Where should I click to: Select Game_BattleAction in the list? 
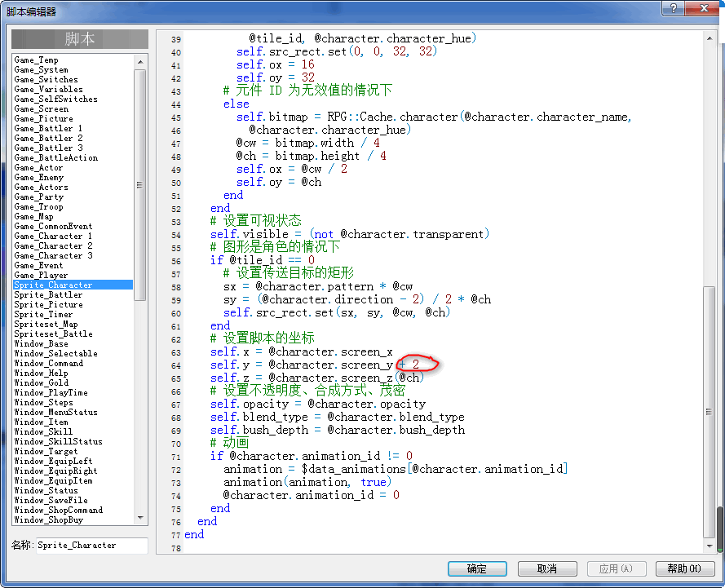56,157
